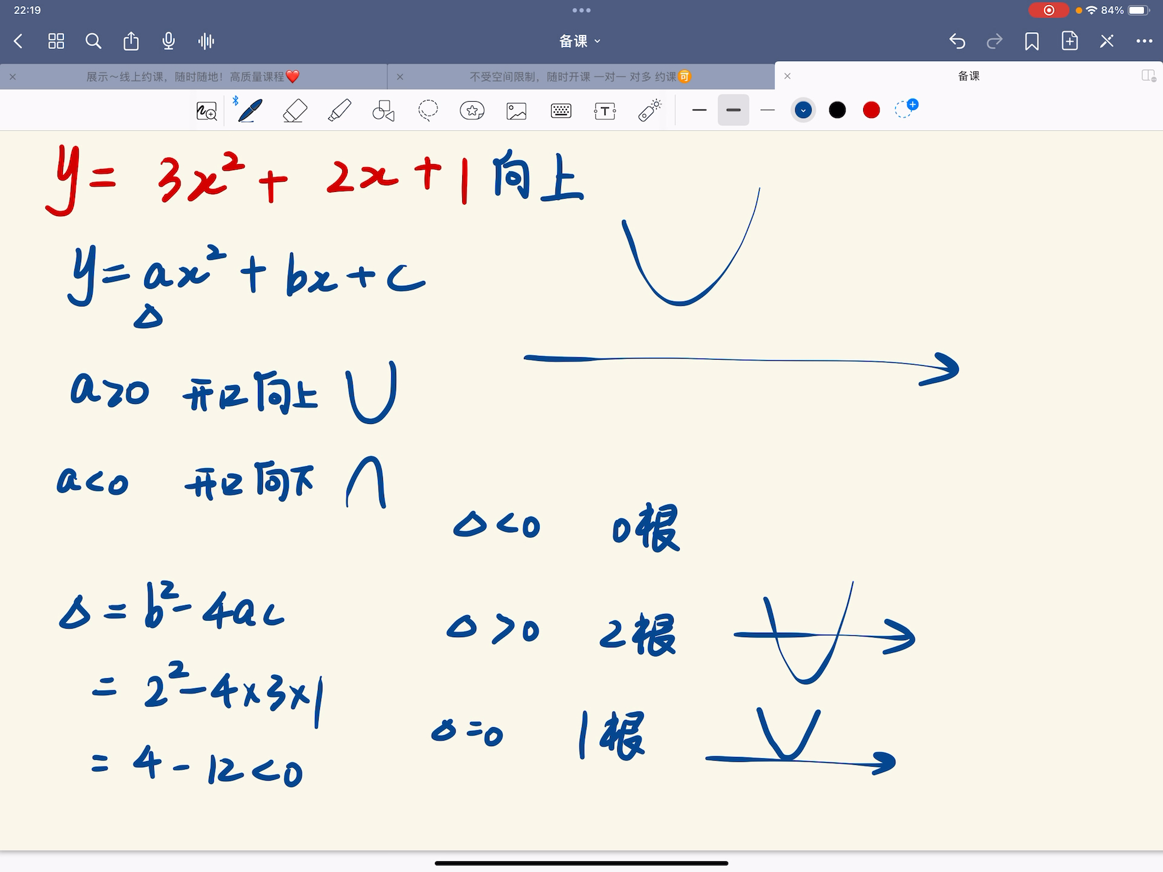Viewport: 1163px width, 872px height.
Task: Choose the thinnest stroke width
Action: (767, 110)
